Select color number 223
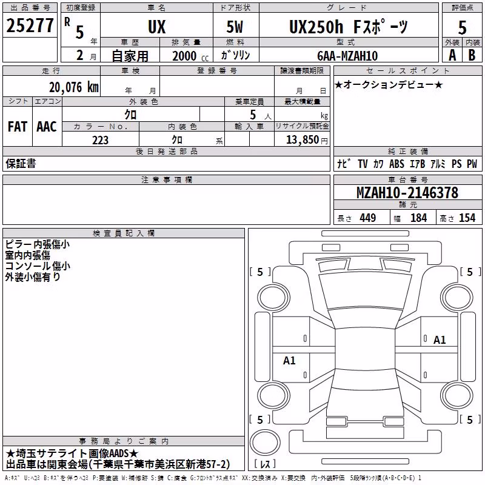485x485 pixels. [100, 140]
